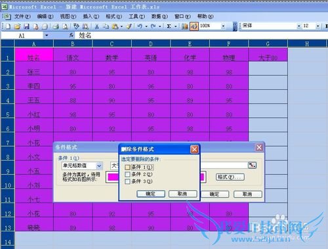Click header cell 大于80 in column G
Viewport: 328px width, 249px height.
click(x=268, y=54)
